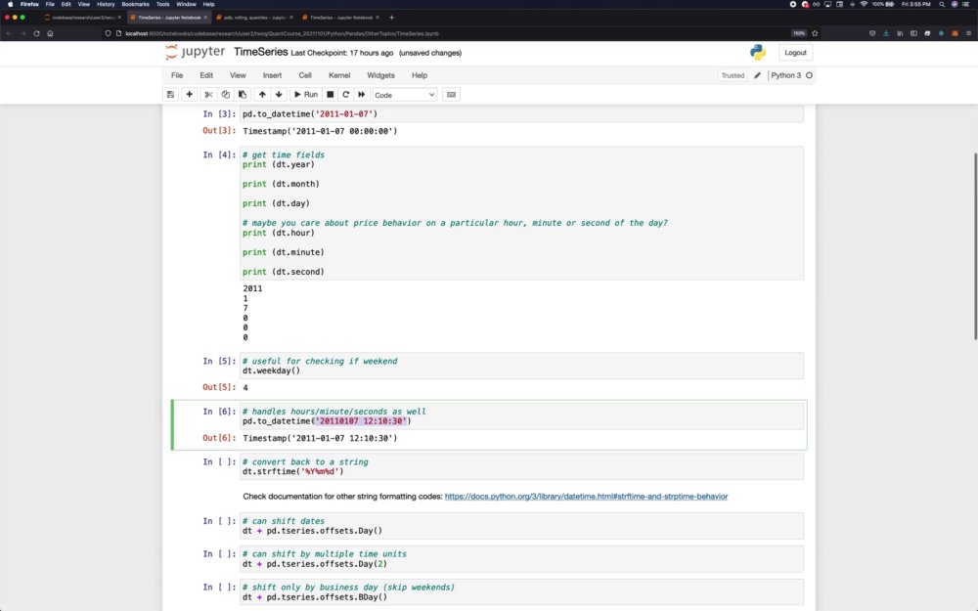
Task: Open Spotlight search in menu bar
Action: pos(941,4)
